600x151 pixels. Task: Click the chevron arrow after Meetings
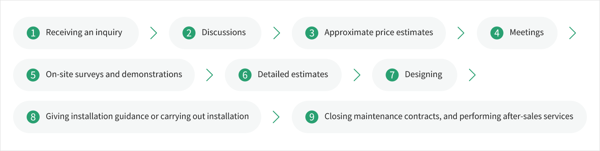572,33
